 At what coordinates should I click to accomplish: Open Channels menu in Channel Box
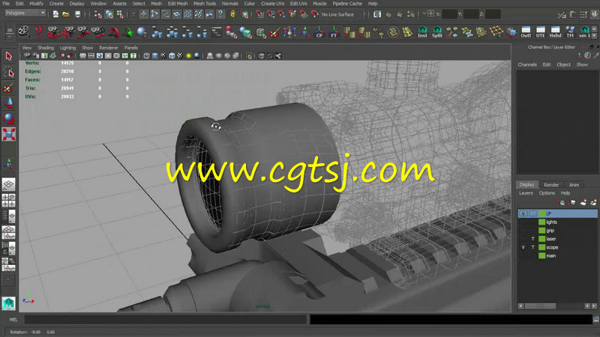coord(527,64)
